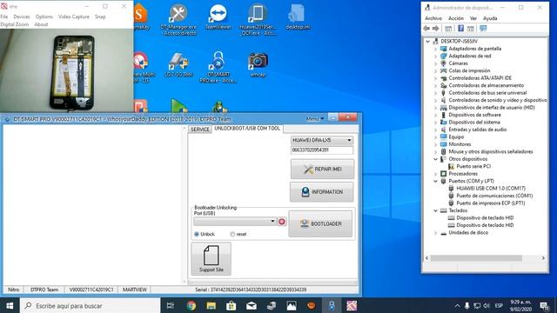This screenshot has height=313, width=557.
Task: Click Device Manager help toolbar icon
Action: point(460,29)
